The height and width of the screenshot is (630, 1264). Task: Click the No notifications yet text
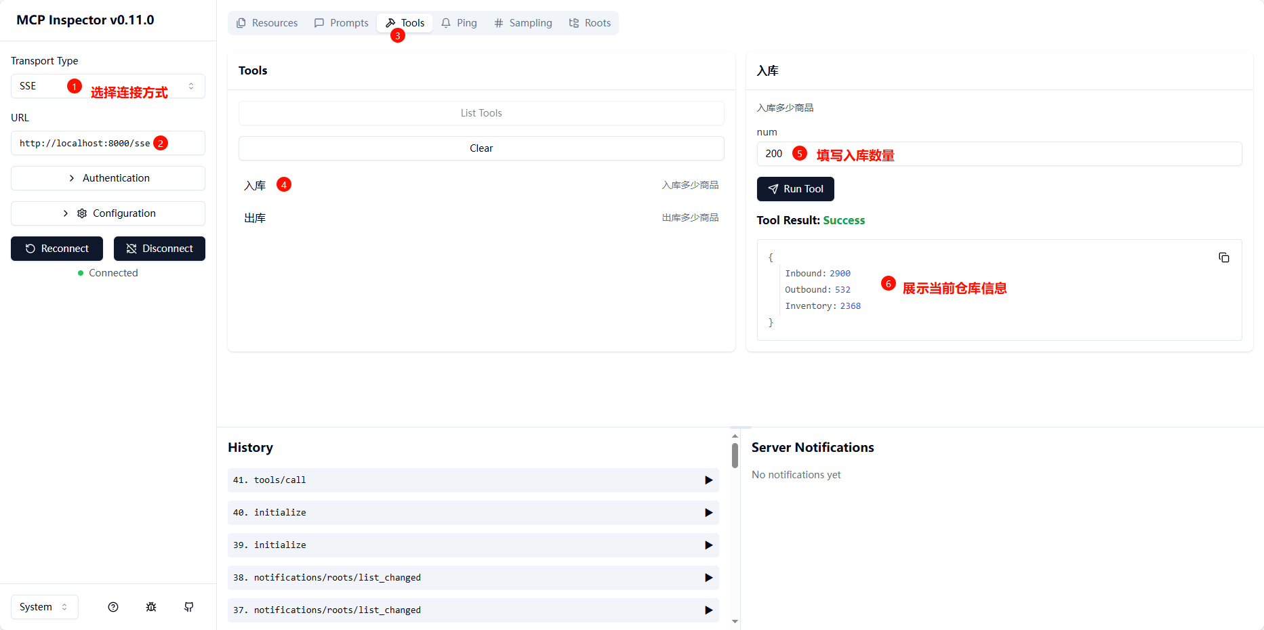point(796,475)
